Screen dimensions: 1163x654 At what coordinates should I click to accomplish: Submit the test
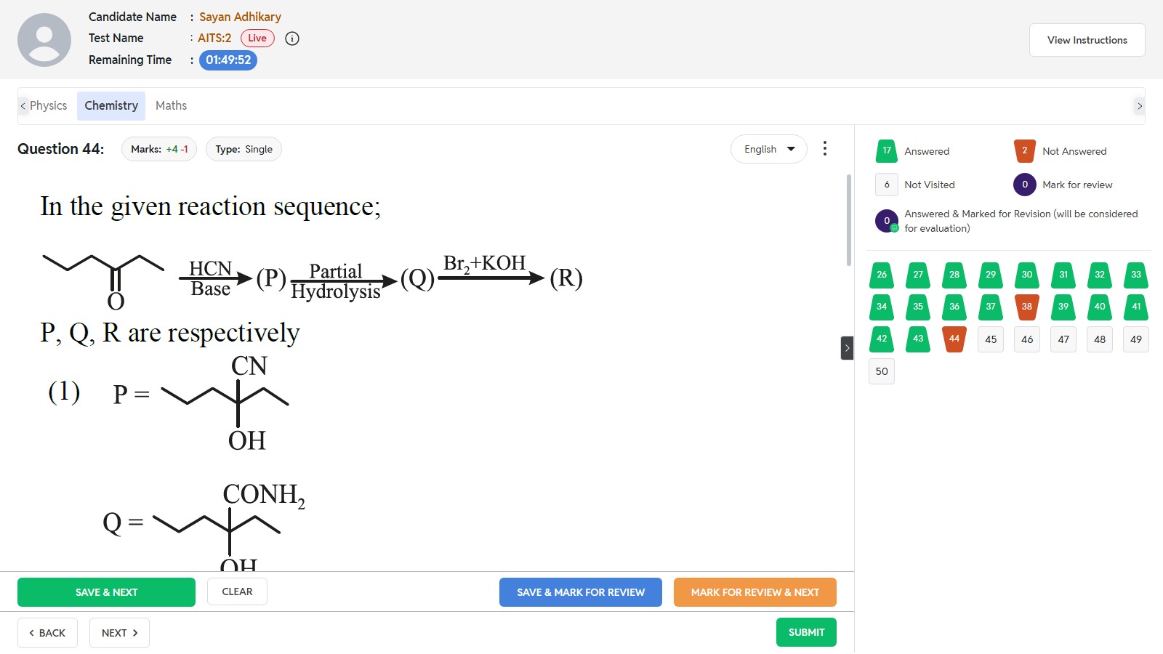click(806, 632)
